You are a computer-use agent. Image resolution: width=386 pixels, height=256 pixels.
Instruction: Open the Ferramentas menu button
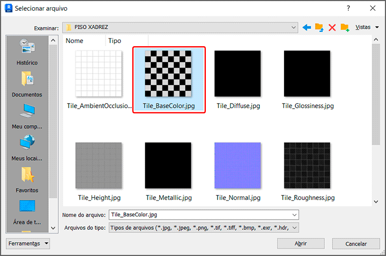(28, 244)
